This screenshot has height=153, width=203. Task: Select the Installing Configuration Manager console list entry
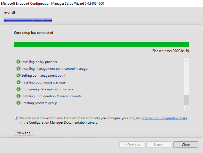(52, 96)
